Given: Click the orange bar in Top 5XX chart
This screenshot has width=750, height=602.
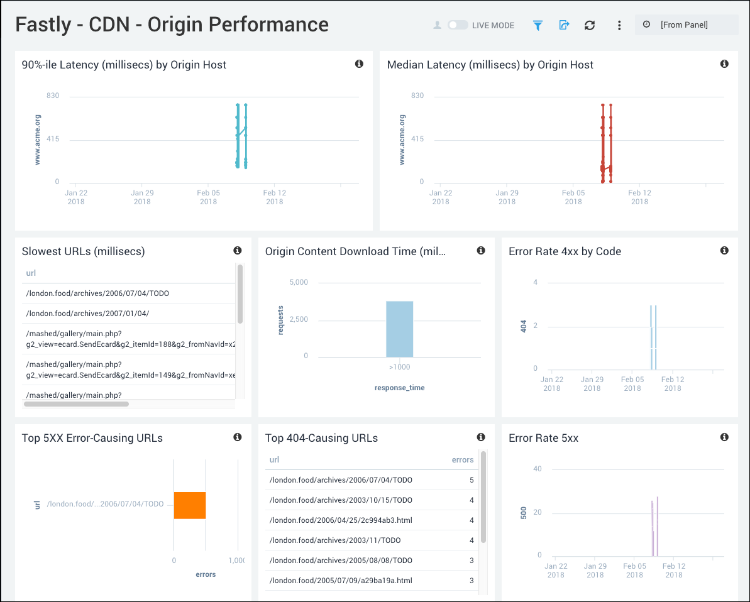Looking at the screenshot, I should coord(189,505).
